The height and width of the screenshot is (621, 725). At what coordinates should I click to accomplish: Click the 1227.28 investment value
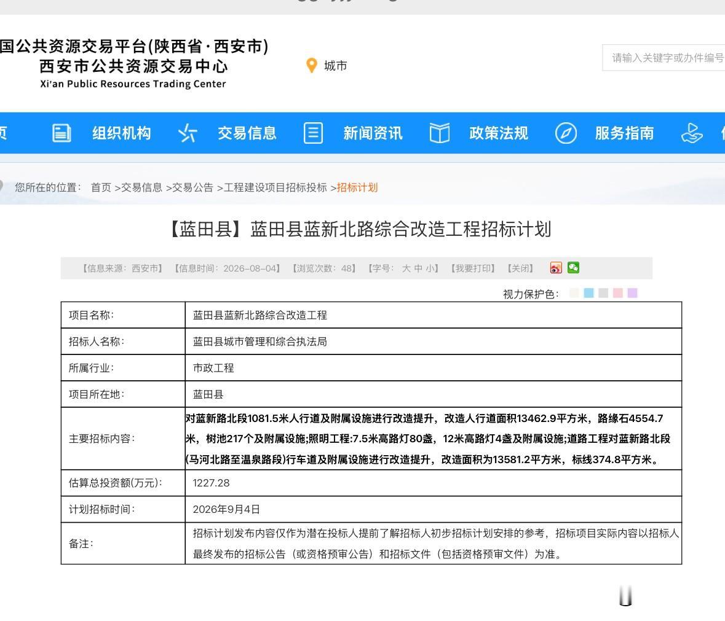(212, 483)
